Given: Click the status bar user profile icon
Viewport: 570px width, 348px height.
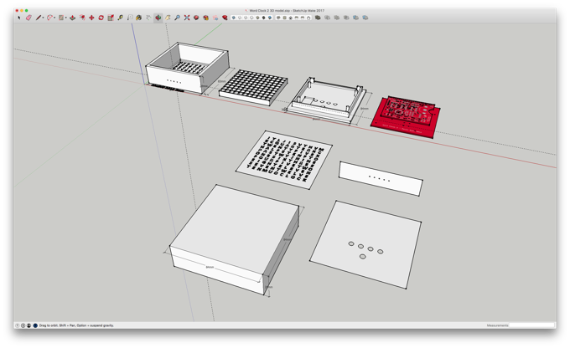Looking at the screenshot, I should (28, 325).
